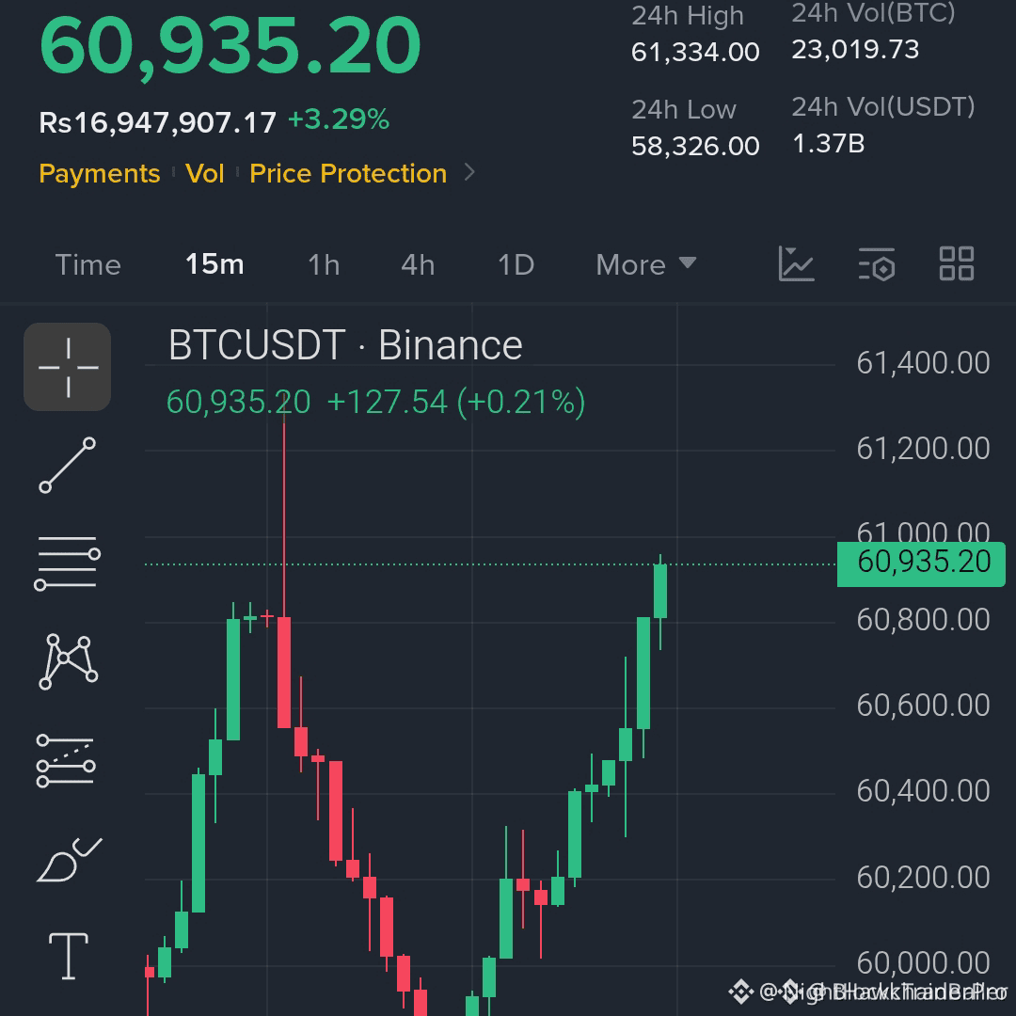Open chart settings list-gear icon

pos(877,263)
